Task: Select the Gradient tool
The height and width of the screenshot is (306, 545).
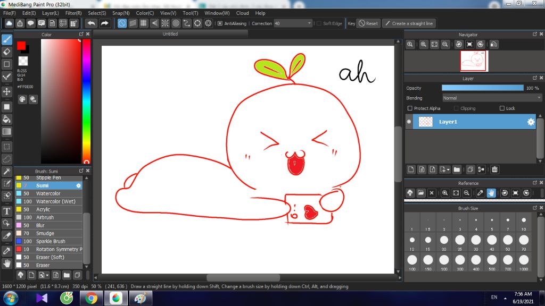Action: (x=6, y=132)
